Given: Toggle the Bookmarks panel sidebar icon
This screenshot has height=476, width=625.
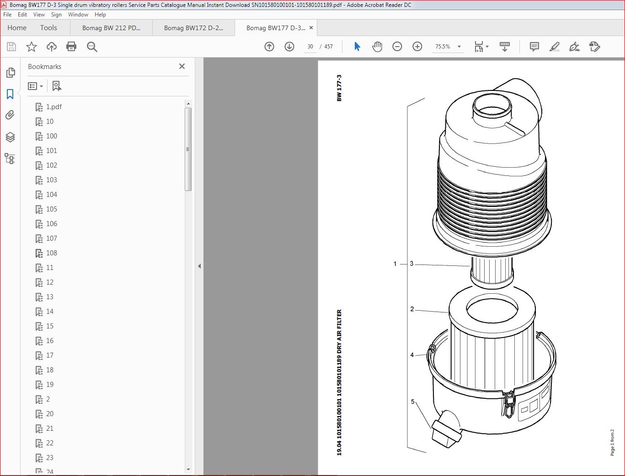Looking at the screenshot, I should [x=10, y=94].
